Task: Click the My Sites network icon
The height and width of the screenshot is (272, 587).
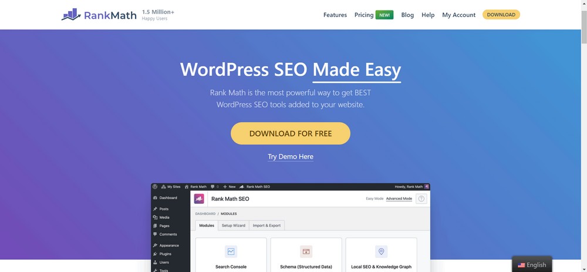Action: tap(164, 187)
